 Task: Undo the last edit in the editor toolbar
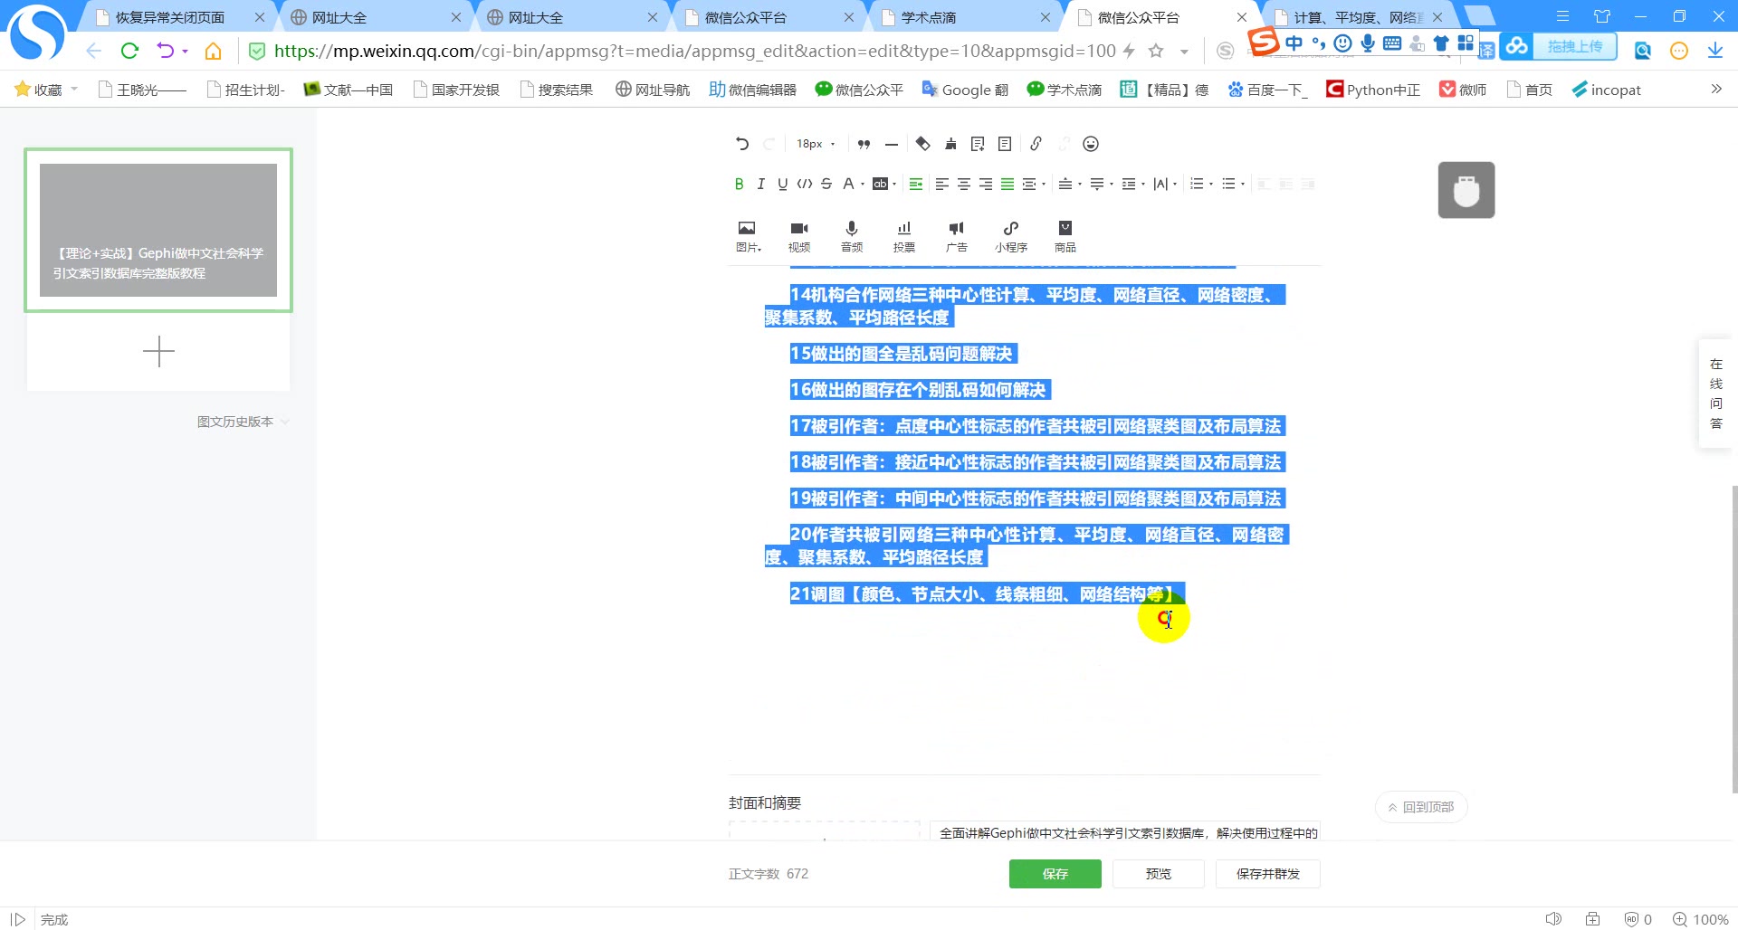coord(742,144)
